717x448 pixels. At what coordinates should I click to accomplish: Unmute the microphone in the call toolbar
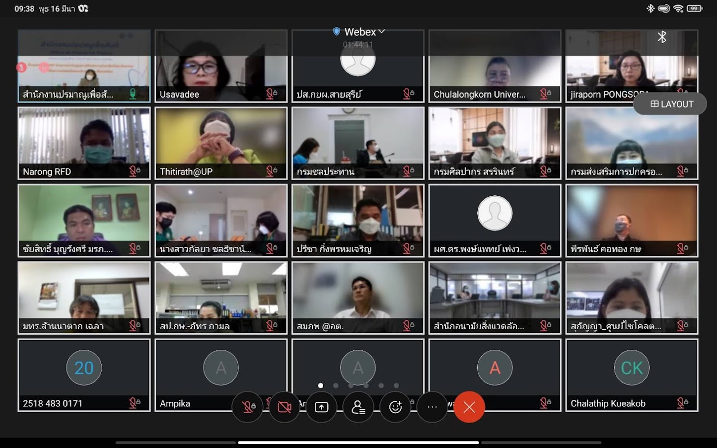point(247,407)
